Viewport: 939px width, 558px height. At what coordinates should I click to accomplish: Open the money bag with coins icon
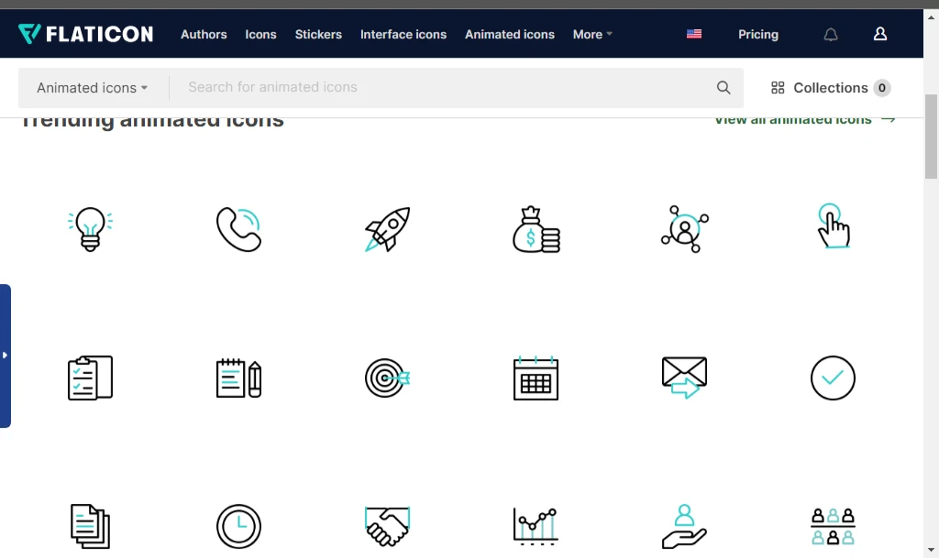[536, 229]
